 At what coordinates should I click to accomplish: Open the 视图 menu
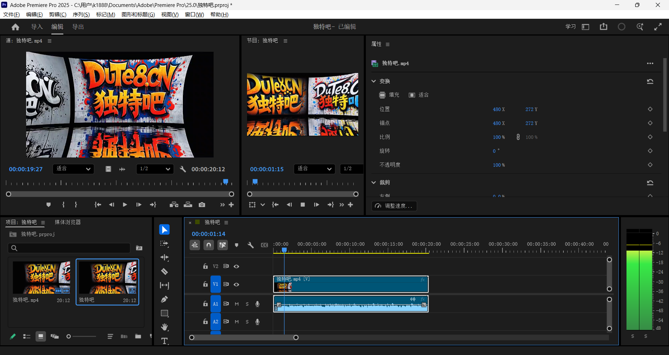click(x=170, y=14)
